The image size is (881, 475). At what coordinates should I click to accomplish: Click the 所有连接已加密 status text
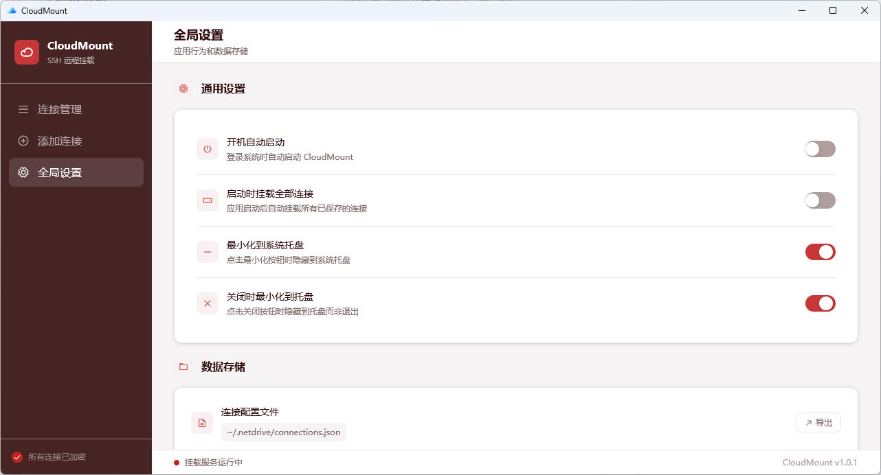tap(57, 457)
